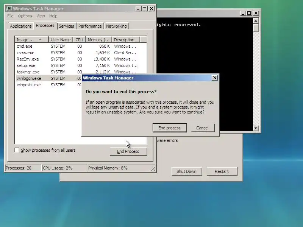Click the Task Manager title bar icon
This screenshot has width=303, height=227.
point(9,9)
